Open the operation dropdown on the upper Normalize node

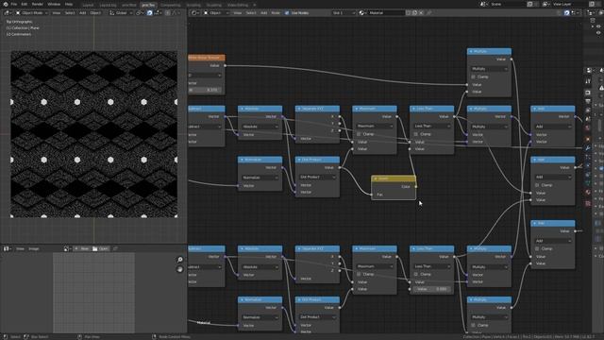point(260,178)
